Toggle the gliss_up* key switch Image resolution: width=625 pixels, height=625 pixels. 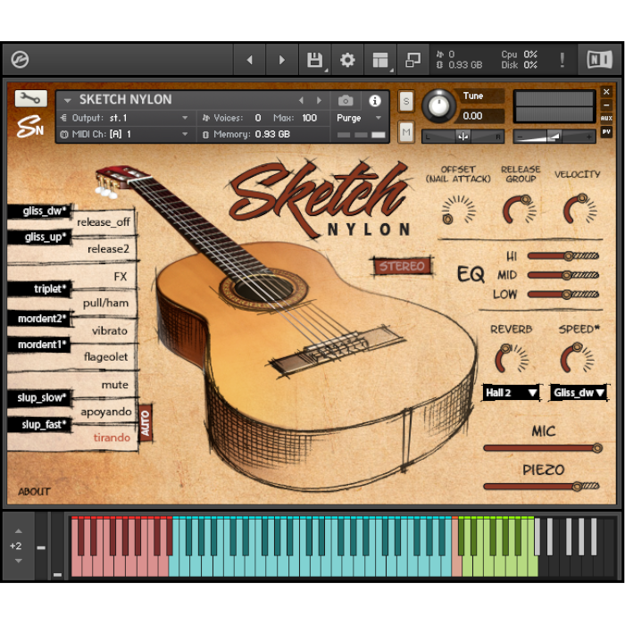pos(39,237)
